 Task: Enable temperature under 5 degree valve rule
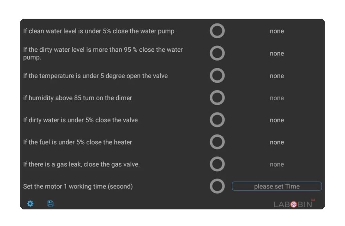click(x=217, y=76)
